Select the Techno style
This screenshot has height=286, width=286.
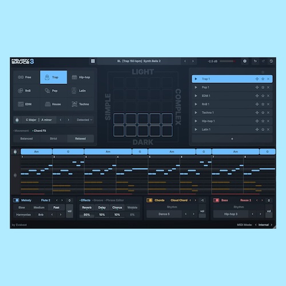(x=81, y=104)
